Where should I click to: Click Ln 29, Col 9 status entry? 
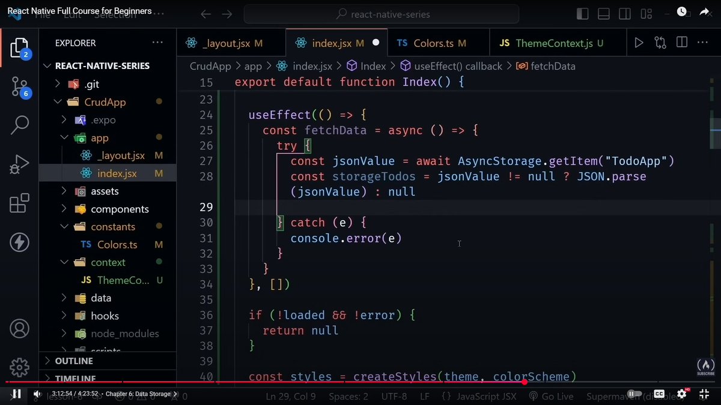pyautogui.click(x=291, y=396)
